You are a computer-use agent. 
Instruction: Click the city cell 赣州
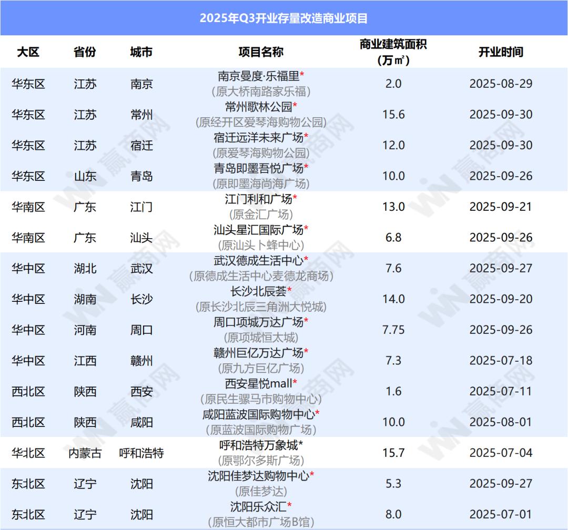click(x=141, y=361)
